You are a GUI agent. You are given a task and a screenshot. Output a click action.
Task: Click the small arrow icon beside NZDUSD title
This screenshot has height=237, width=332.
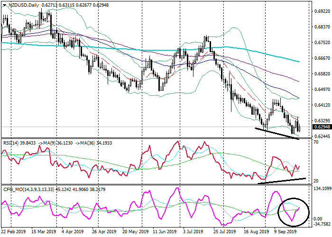tap(4, 5)
